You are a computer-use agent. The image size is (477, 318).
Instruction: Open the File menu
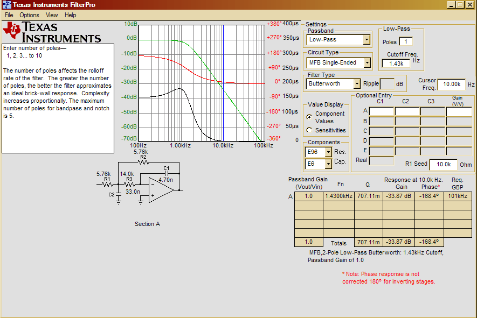click(9, 15)
